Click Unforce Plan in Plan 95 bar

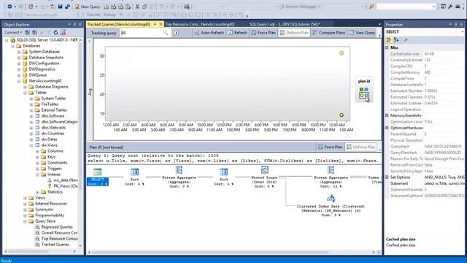point(360,147)
